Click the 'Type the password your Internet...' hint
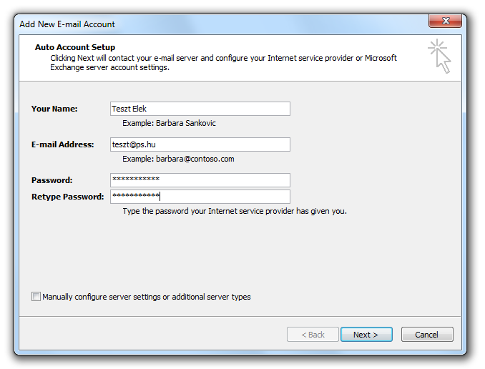 pos(235,211)
